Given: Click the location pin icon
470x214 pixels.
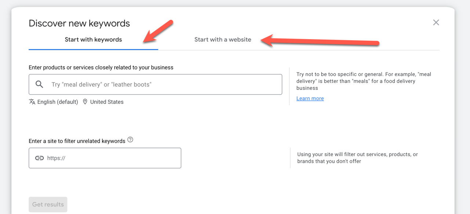Looking at the screenshot, I should point(85,102).
